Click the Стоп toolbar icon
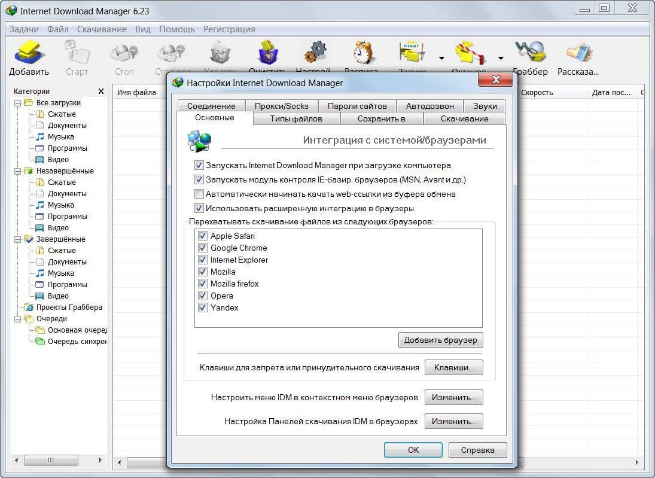 pyautogui.click(x=124, y=53)
